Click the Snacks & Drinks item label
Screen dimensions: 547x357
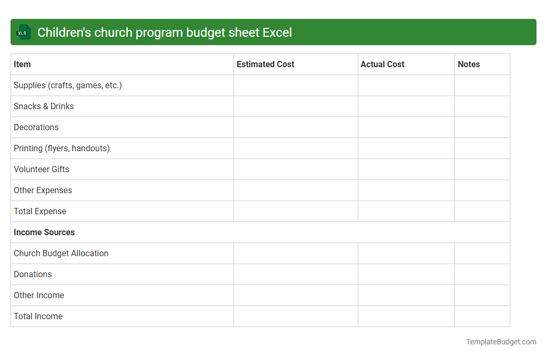[x=44, y=106]
